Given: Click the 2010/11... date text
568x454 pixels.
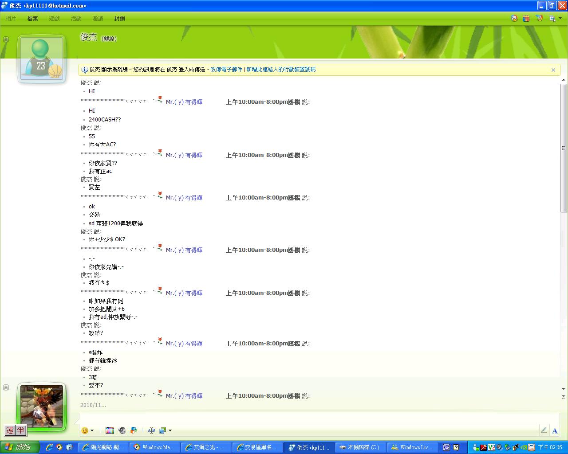Looking at the screenshot, I should pyautogui.click(x=93, y=405).
